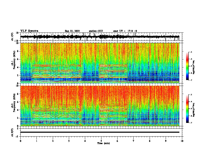205x158 pixels.
Task: Click the ch.1 colorbar "log(PSD)" label
Action: (194, 67)
